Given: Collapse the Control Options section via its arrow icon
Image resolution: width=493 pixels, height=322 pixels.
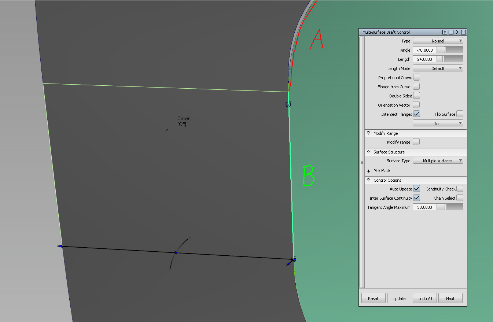Looking at the screenshot, I should tap(368, 180).
